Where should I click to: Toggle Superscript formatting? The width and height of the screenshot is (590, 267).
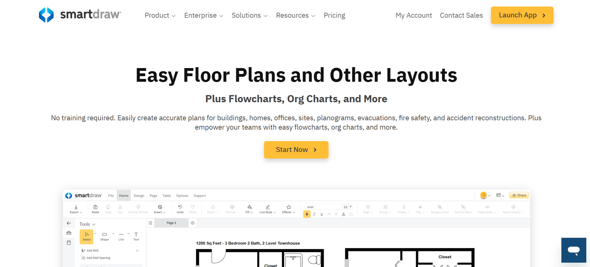pos(336,214)
